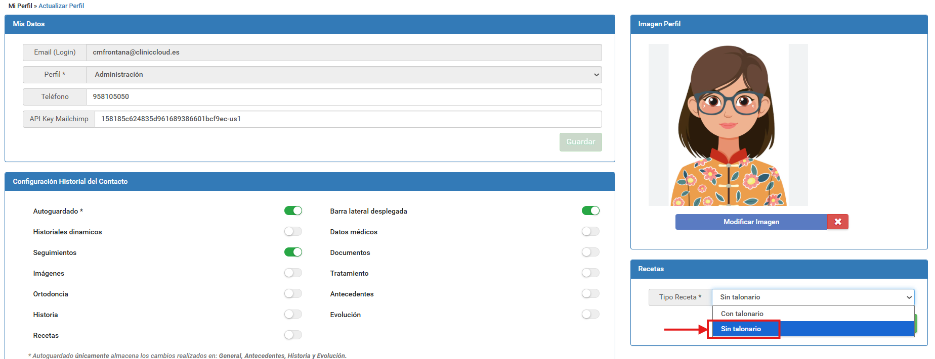Turn off the Seguimientos toggle
935x359 pixels.
(293, 252)
